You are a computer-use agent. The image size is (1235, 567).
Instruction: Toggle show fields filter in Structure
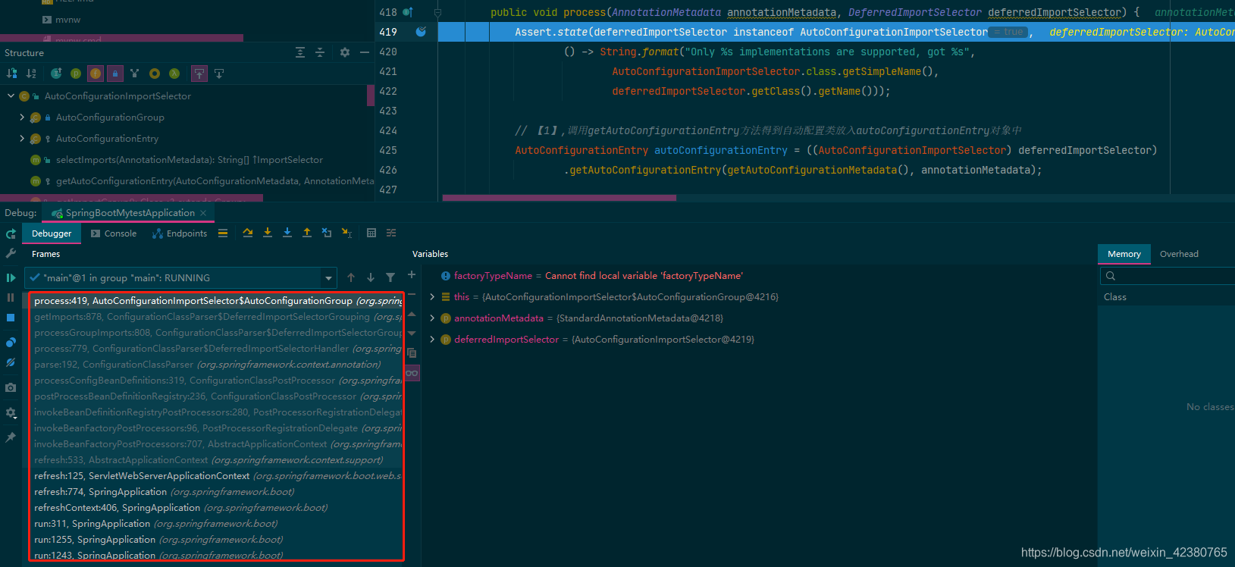(x=96, y=74)
